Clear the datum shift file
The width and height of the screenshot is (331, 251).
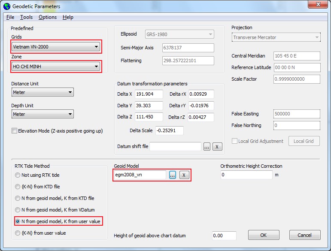pyautogui.click(x=217, y=147)
